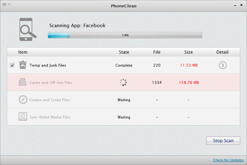
Task: Click the dropdown arrow beside the menu icon
Action: pyautogui.click(x=9, y=4)
